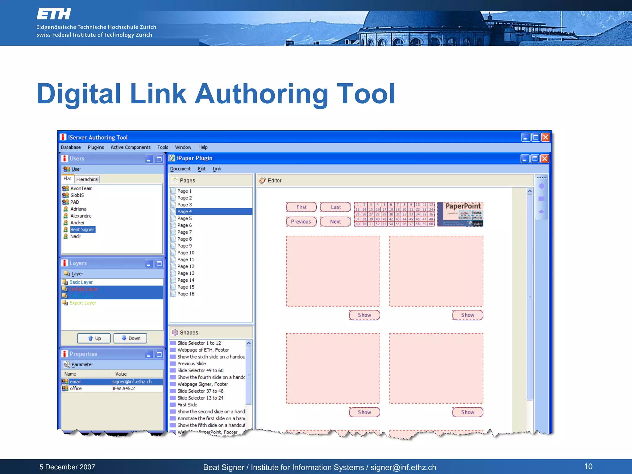Click editor vertical scrollbar up arrow
This screenshot has height=474, width=632.
click(530, 191)
